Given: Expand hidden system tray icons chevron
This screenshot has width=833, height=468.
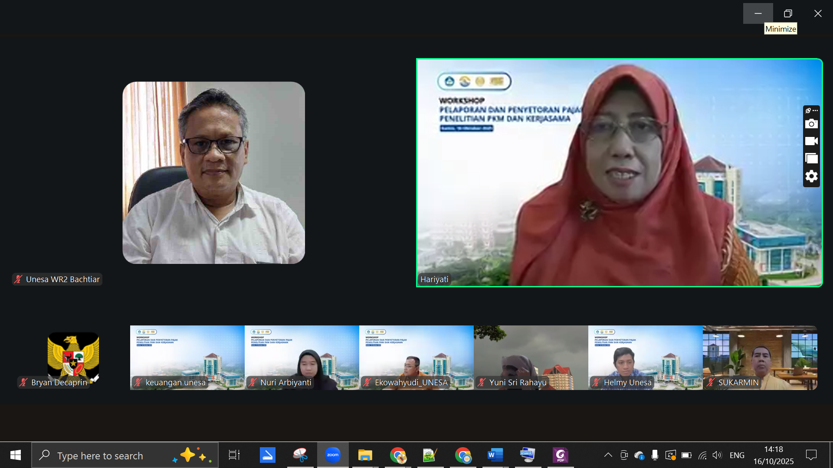Looking at the screenshot, I should click(608, 455).
